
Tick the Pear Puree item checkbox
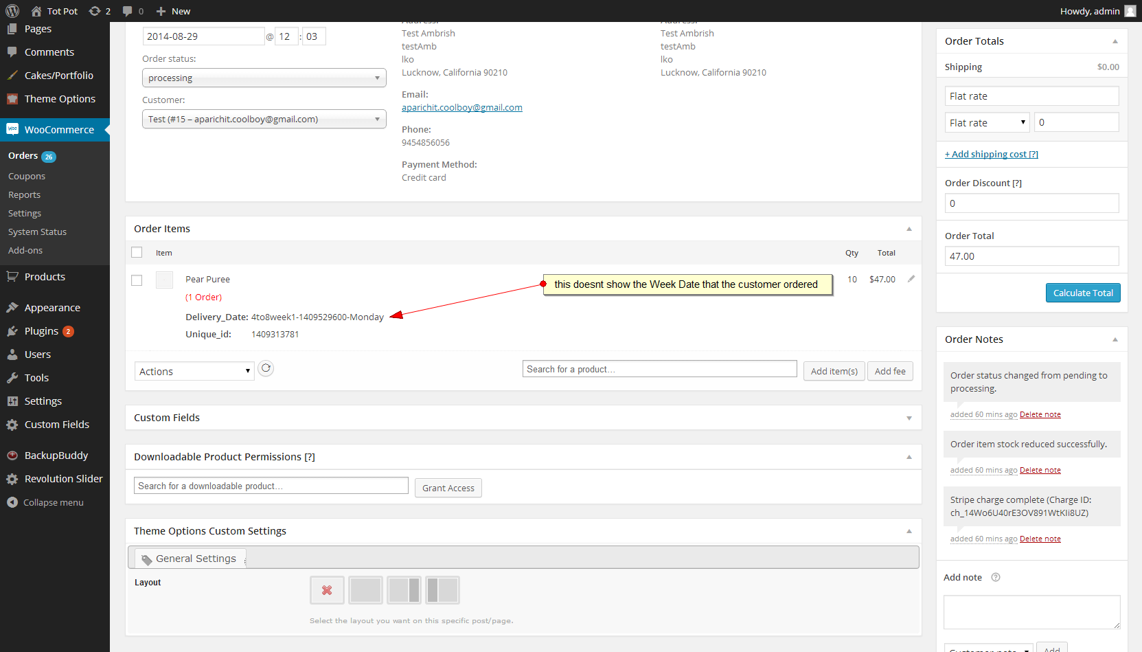click(137, 280)
